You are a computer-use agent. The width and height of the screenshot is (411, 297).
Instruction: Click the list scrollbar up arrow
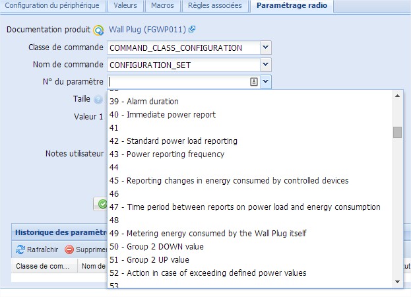point(397,96)
